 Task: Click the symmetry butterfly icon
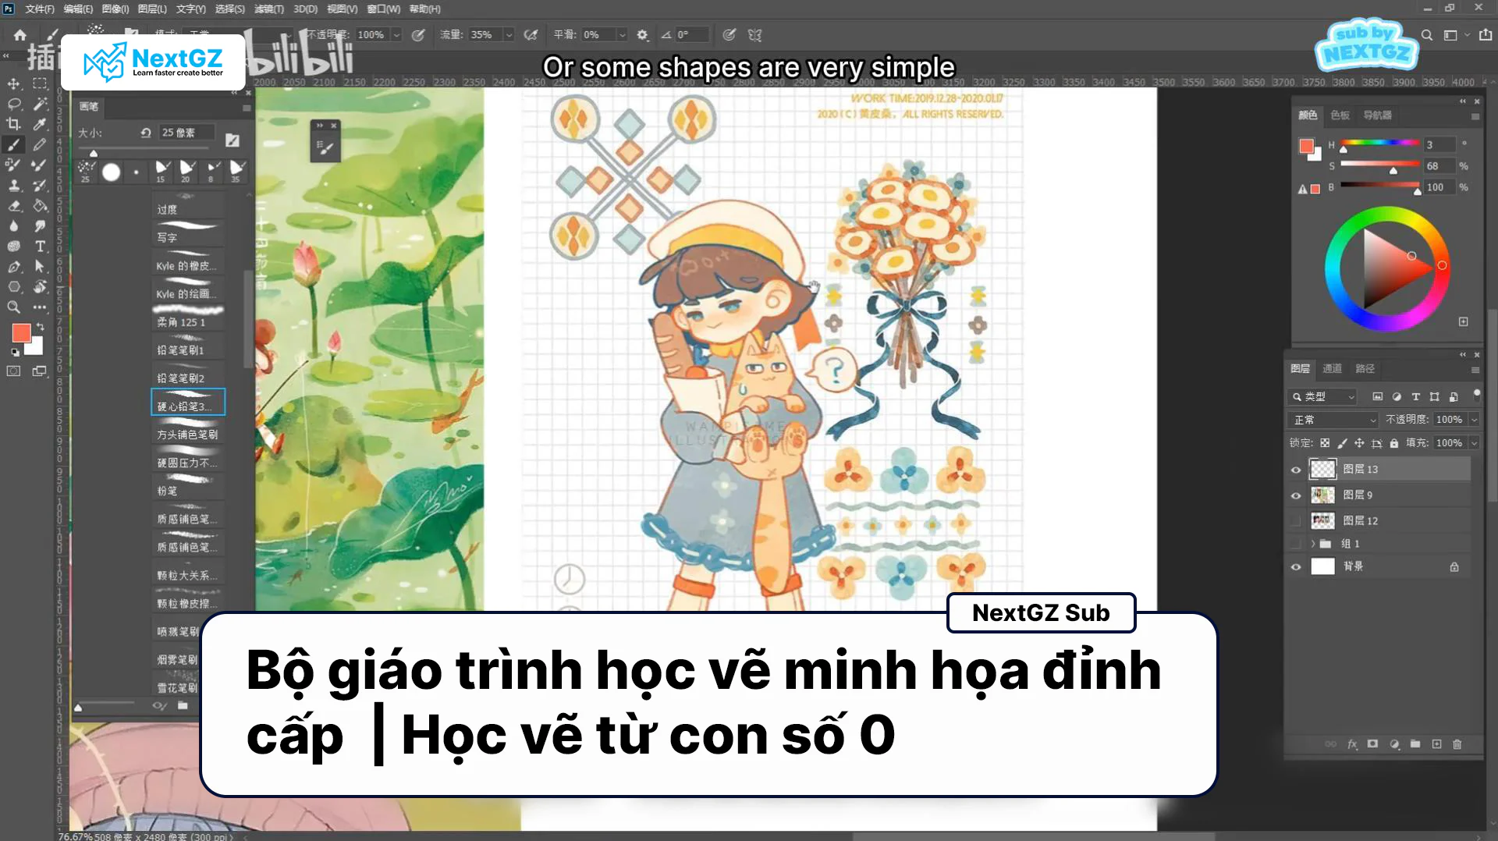click(754, 35)
